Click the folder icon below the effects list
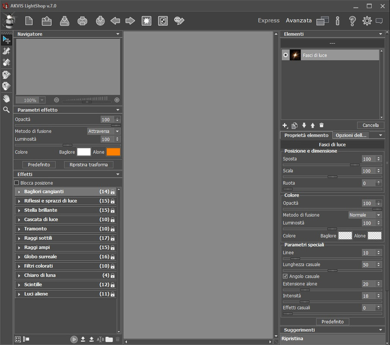Screen dimensions: 390x345 pos(109,339)
